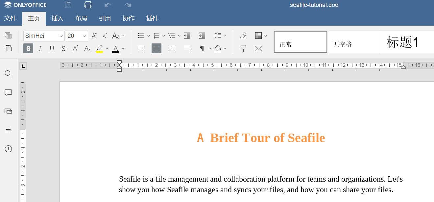Open the 插件 tab
The image size is (434, 202).
pyautogui.click(x=152, y=18)
